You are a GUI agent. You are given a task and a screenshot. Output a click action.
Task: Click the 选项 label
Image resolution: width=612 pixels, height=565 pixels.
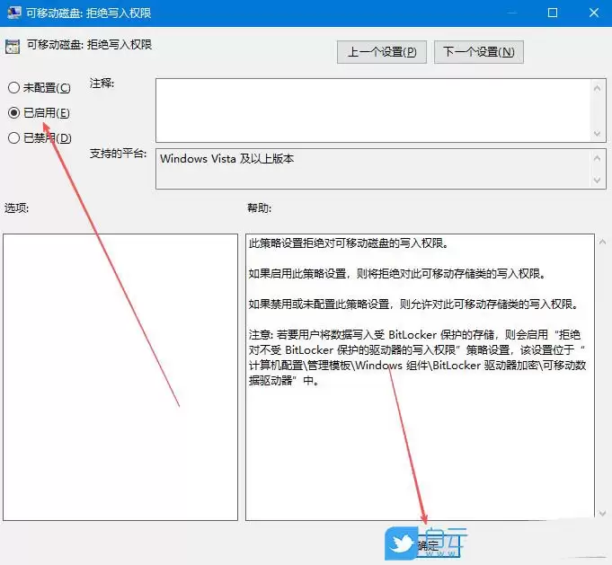pyautogui.click(x=16, y=208)
